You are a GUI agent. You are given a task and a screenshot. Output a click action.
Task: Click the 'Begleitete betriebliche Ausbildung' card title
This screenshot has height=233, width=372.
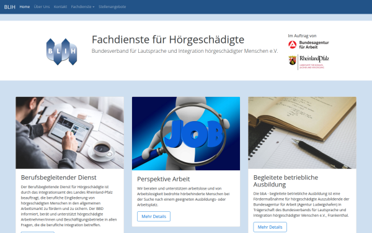[x=286, y=181]
